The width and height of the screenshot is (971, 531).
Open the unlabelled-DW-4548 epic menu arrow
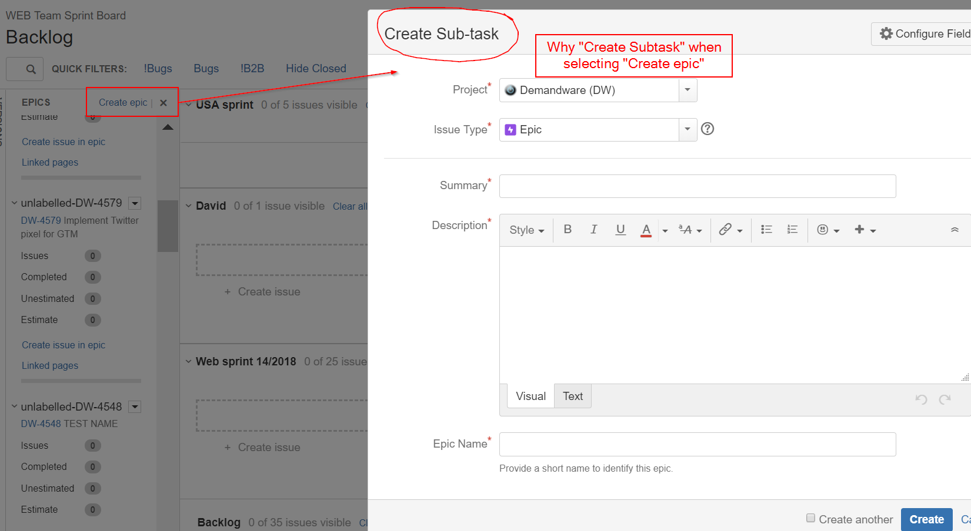[135, 406]
